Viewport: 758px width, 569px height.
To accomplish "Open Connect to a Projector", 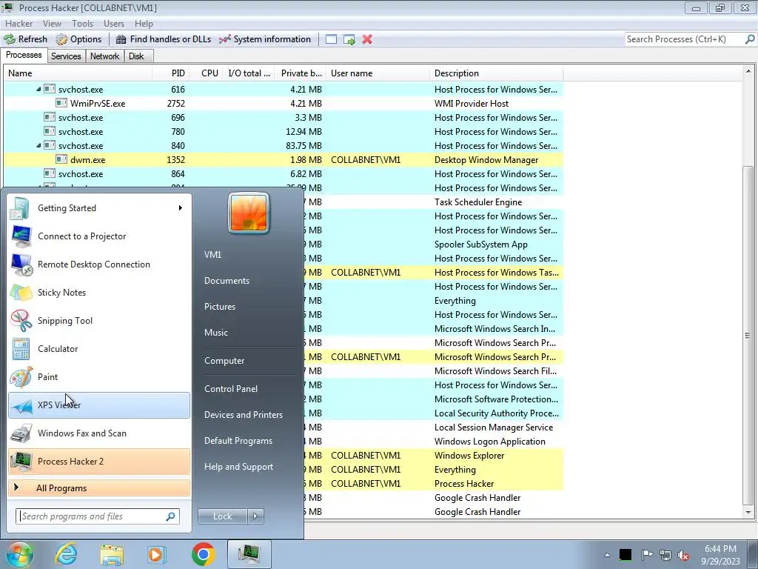I will coord(99,236).
